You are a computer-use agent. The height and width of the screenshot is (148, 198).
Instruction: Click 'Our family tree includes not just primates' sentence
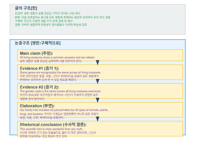point(64,110)
